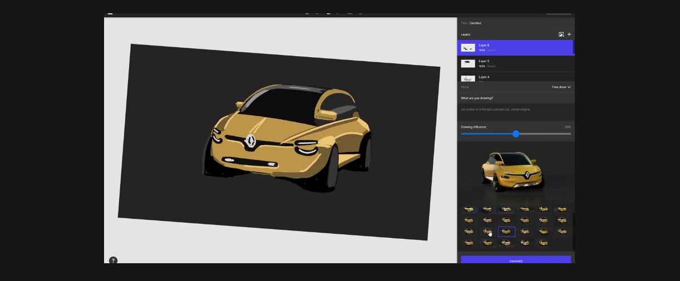Open the Normal blend mode on Layer 5

click(491, 66)
